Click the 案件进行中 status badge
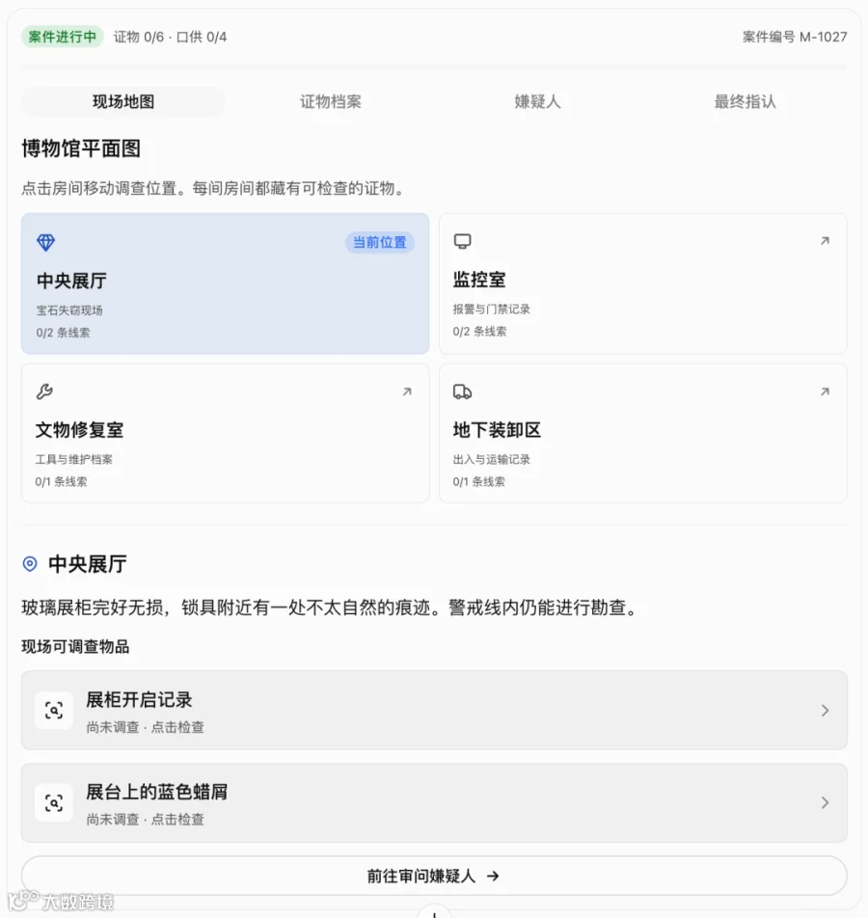 point(63,37)
